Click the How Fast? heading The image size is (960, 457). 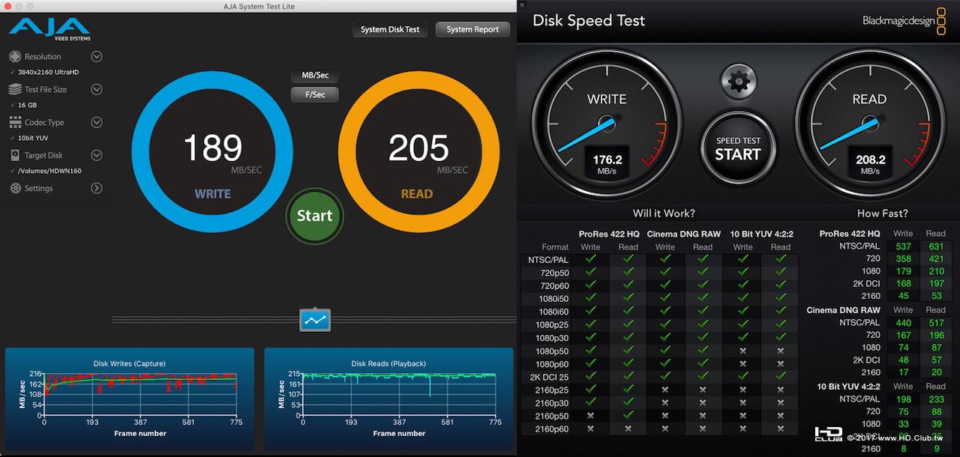883,214
